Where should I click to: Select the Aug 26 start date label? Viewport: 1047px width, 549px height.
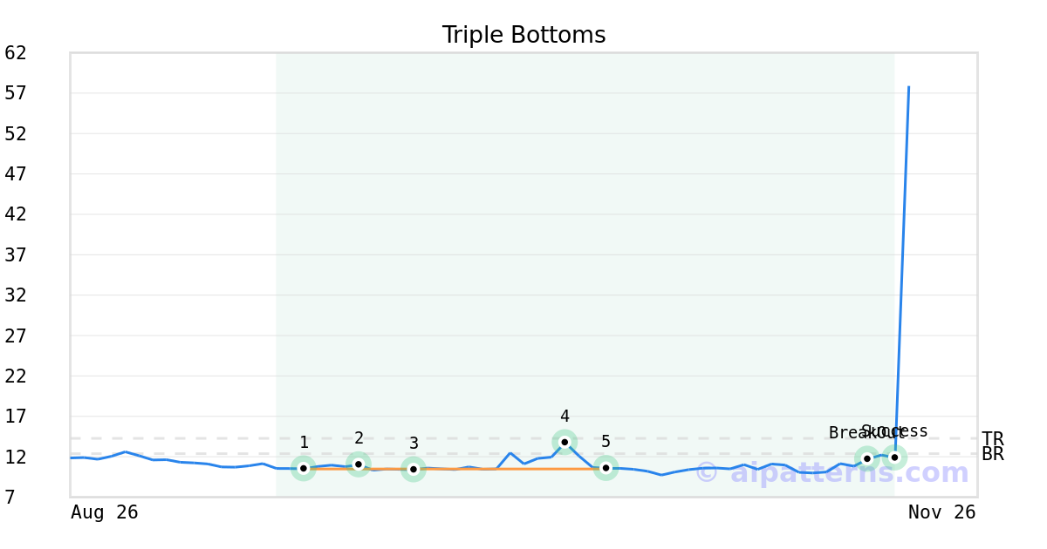(x=105, y=512)
